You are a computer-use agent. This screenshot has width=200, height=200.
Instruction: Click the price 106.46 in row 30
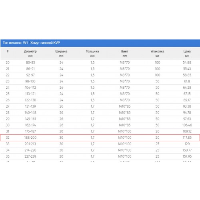coord(187,125)
